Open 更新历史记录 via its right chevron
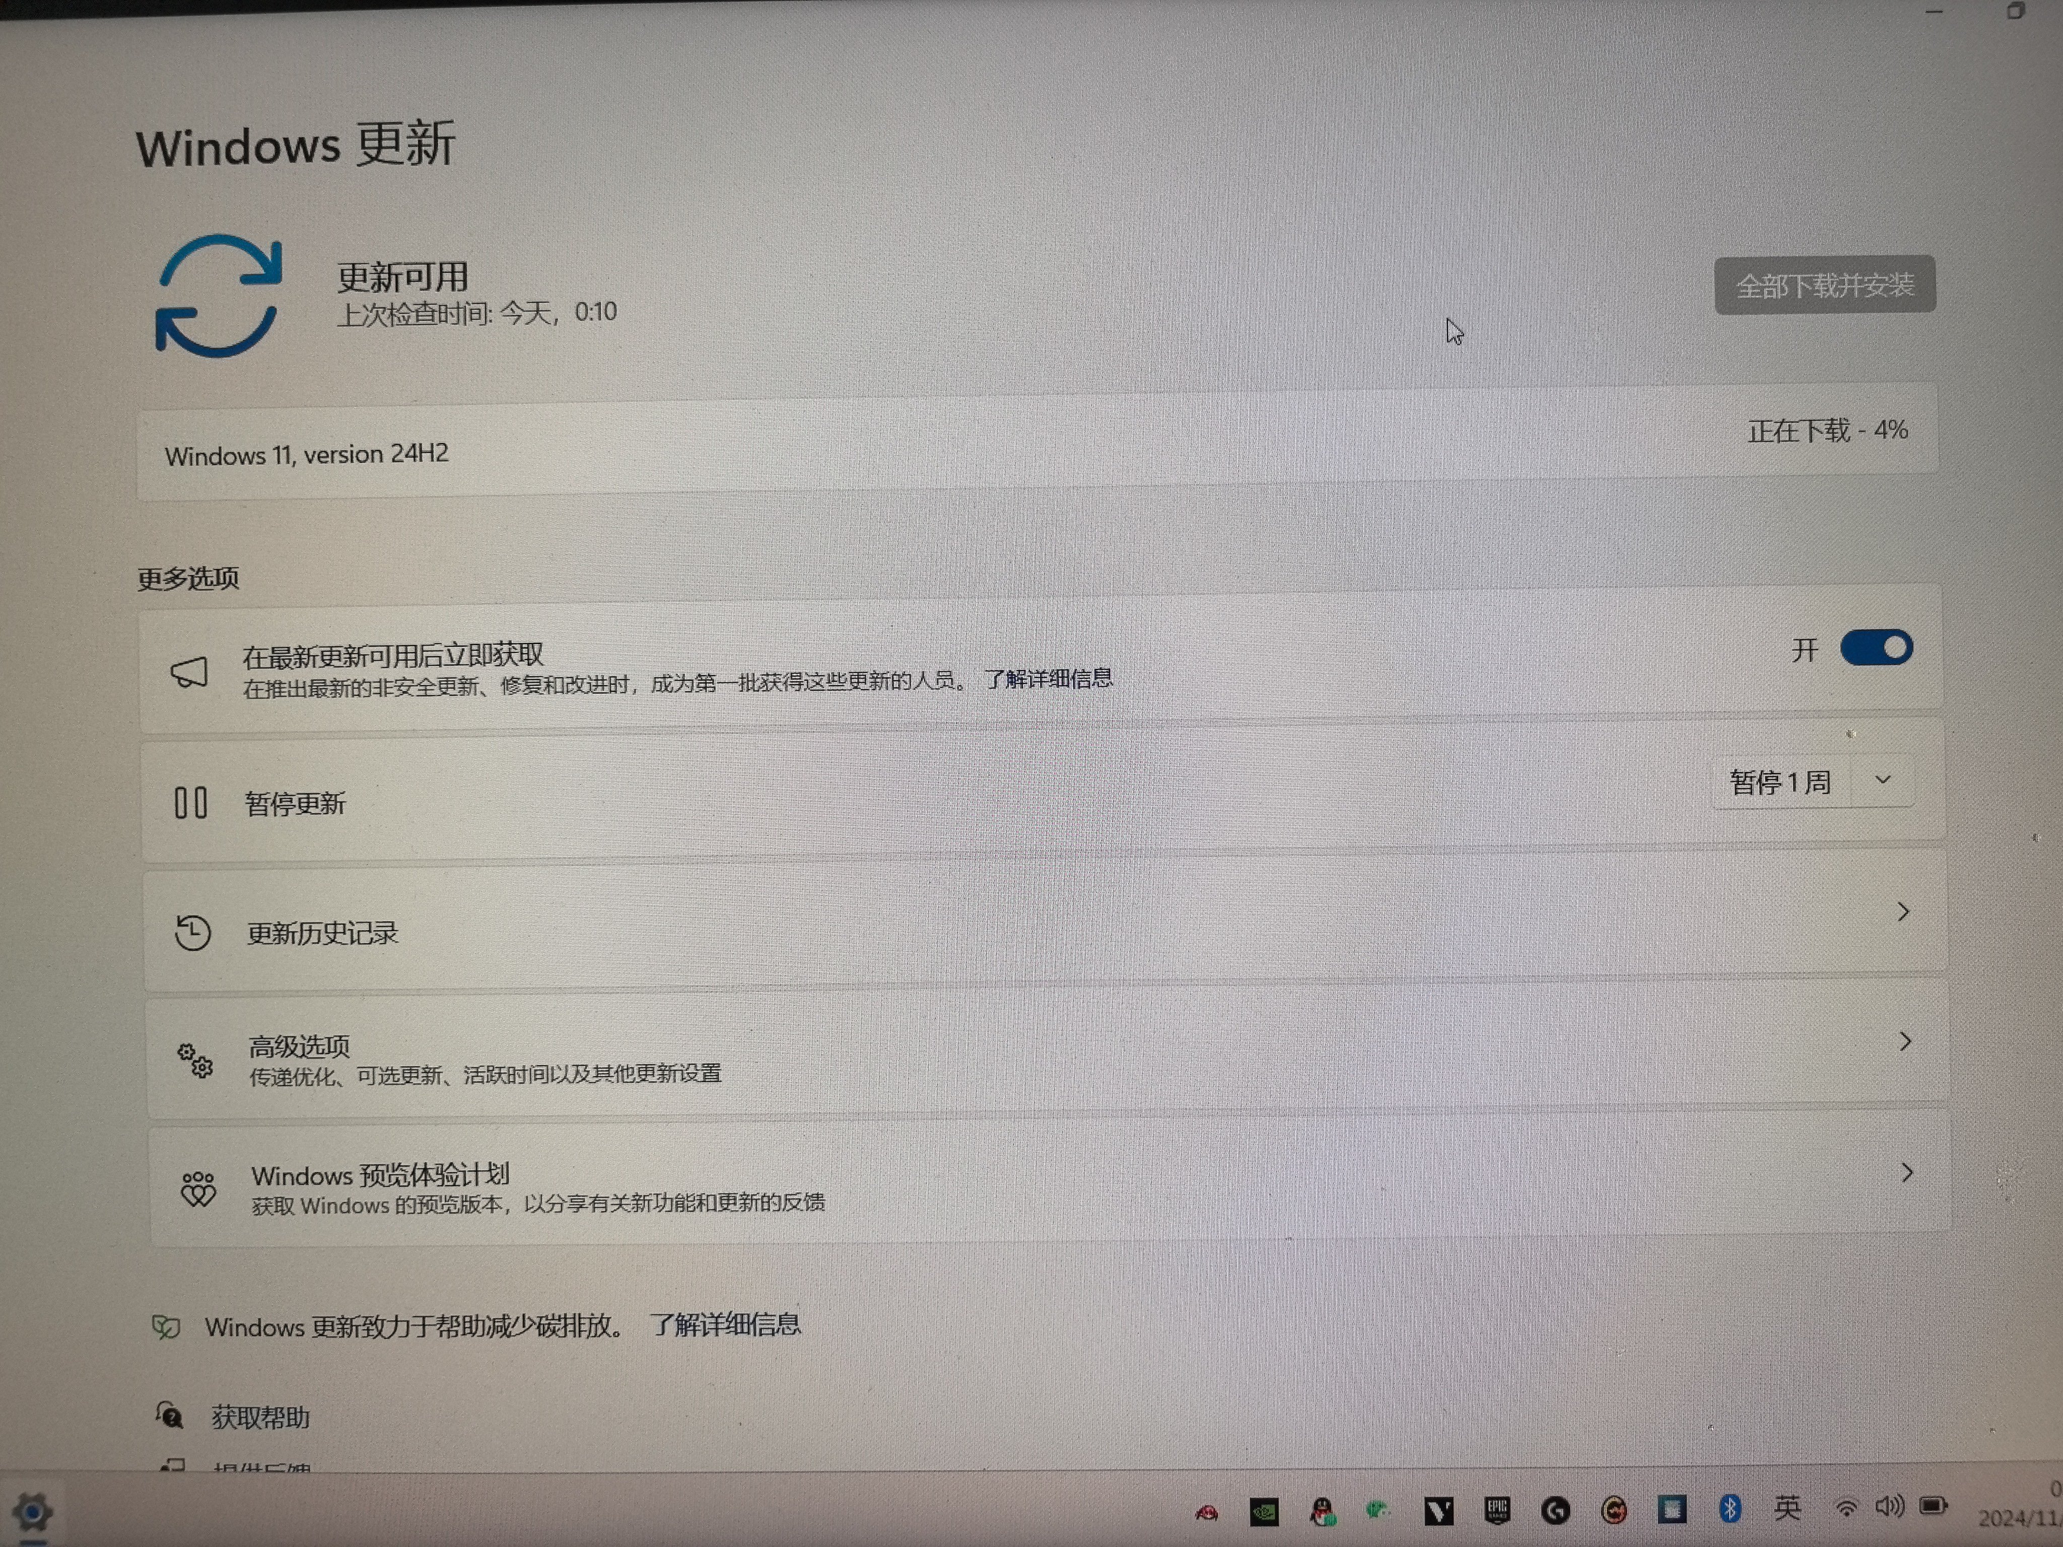 click(x=1903, y=911)
